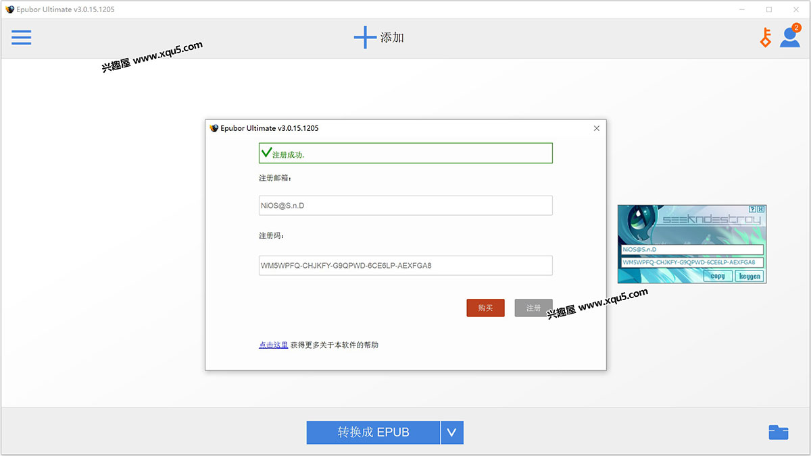
Task: Maximize the Epubor Ultimate main window
Action: [769, 9]
